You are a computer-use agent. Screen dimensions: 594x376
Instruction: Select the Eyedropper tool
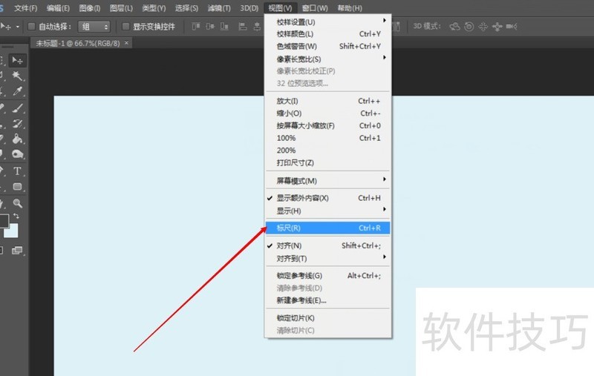point(17,91)
